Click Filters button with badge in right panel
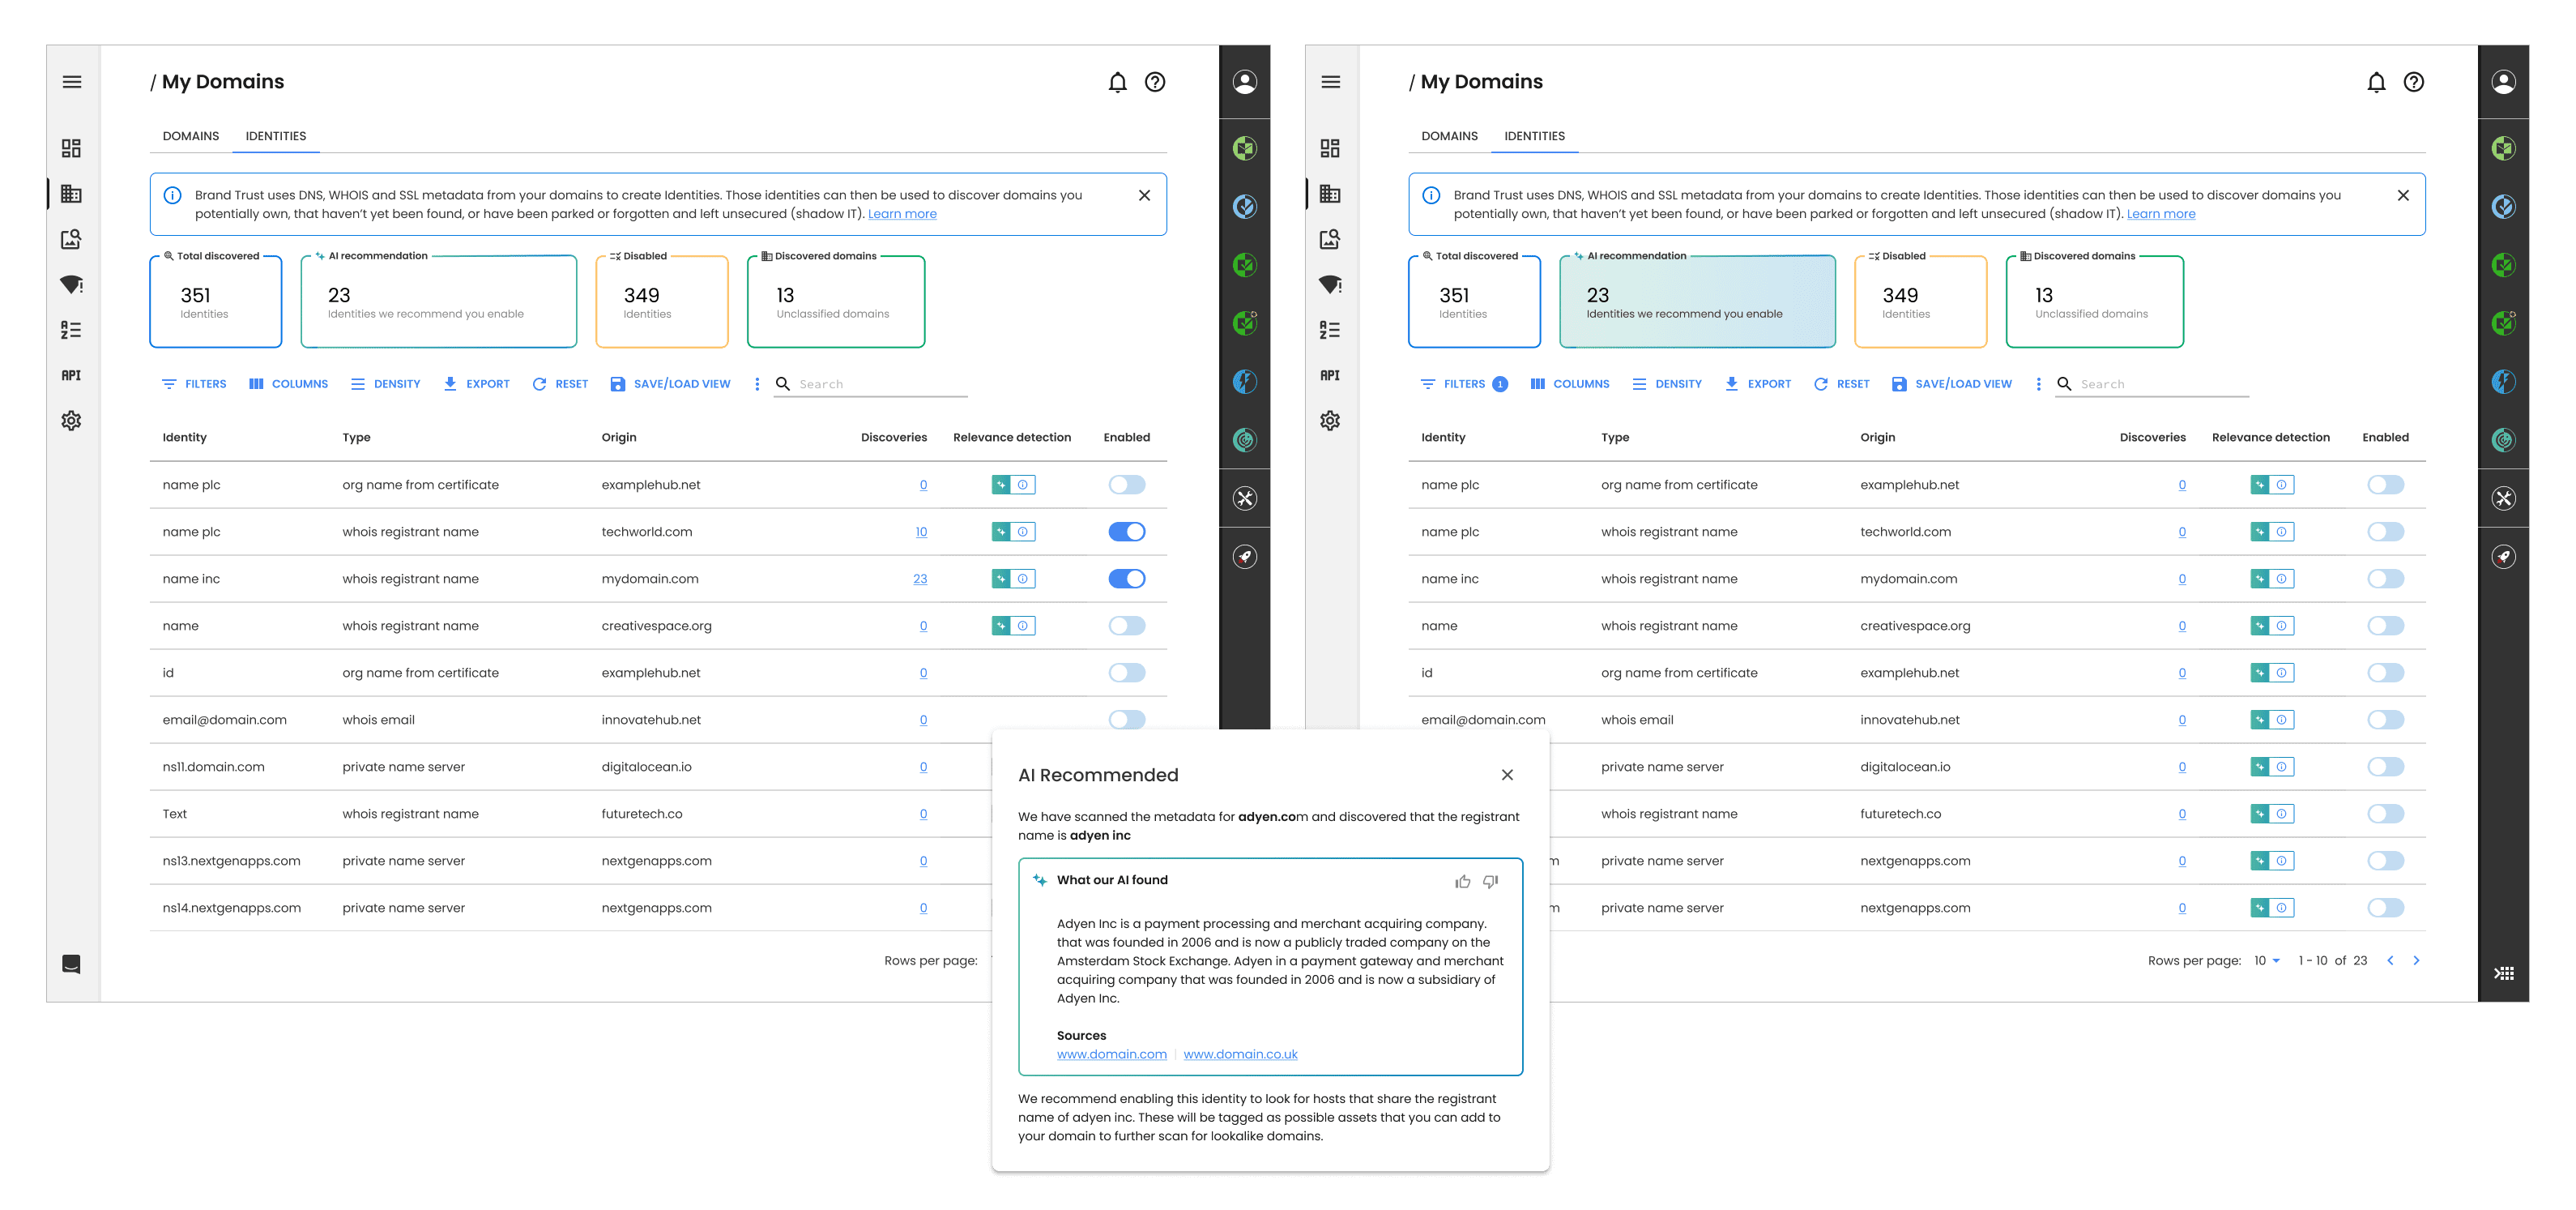The width and height of the screenshot is (2576, 1210). point(1462,384)
